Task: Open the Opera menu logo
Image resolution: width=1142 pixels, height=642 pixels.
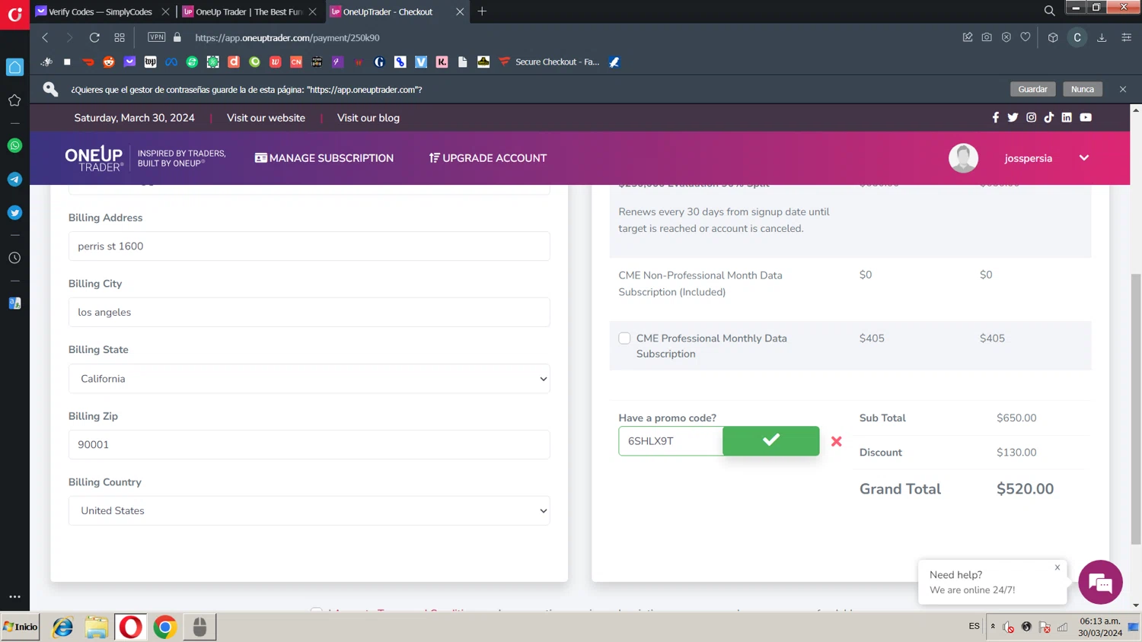Action: [x=14, y=14]
